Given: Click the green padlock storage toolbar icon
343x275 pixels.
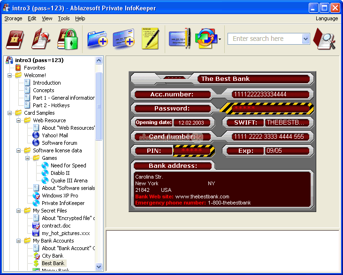Looking at the screenshot, I should tap(67, 39).
